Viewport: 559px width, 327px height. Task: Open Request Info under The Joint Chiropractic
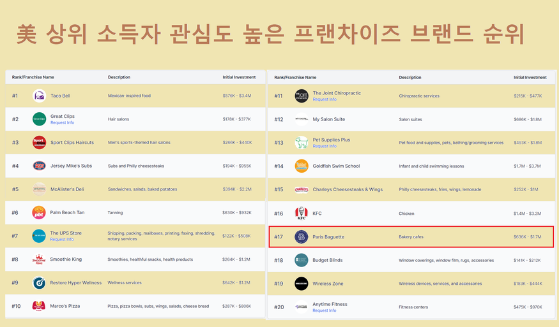pos(325,99)
